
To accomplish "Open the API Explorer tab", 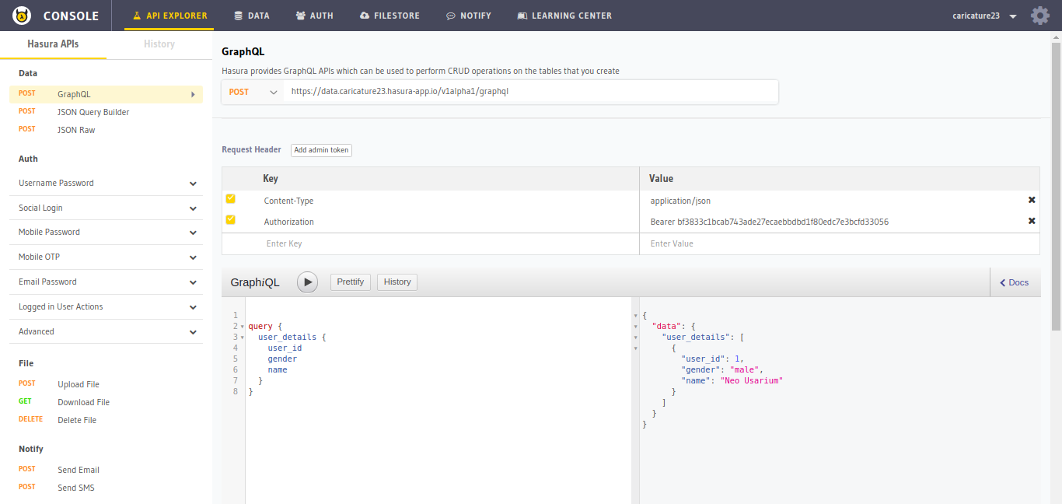I will click(x=169, y=16).
